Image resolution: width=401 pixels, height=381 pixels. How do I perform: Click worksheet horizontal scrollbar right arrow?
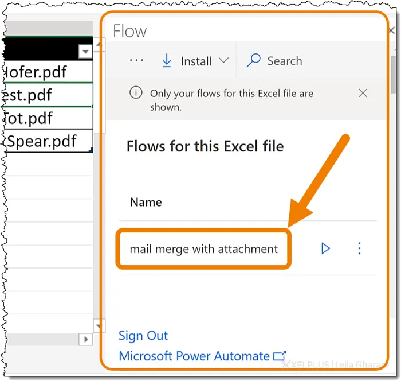pos(86,339)
